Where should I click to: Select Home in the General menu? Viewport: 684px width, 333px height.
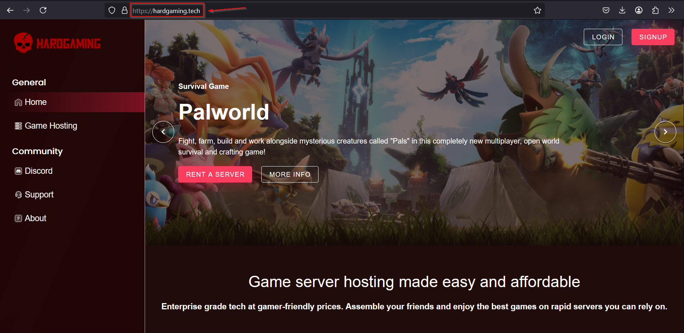click(35, 102)
